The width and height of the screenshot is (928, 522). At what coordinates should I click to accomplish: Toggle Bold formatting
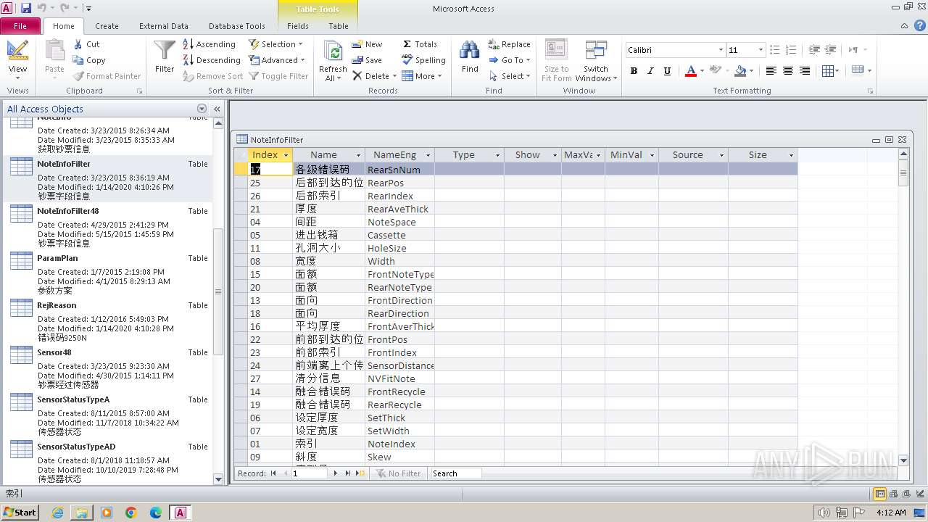[634, 71]
